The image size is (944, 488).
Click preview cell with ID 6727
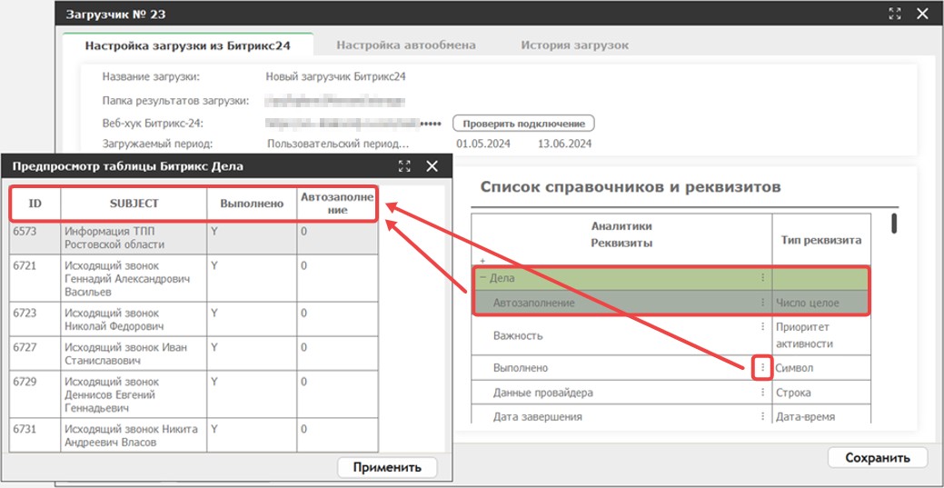click(x=35, y=354)
